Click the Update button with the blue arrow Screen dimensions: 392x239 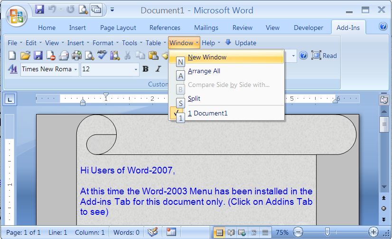pyautogui.click(x=241, y=43)
